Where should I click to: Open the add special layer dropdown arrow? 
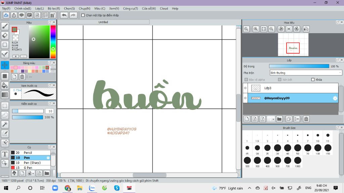coord(273,119)
